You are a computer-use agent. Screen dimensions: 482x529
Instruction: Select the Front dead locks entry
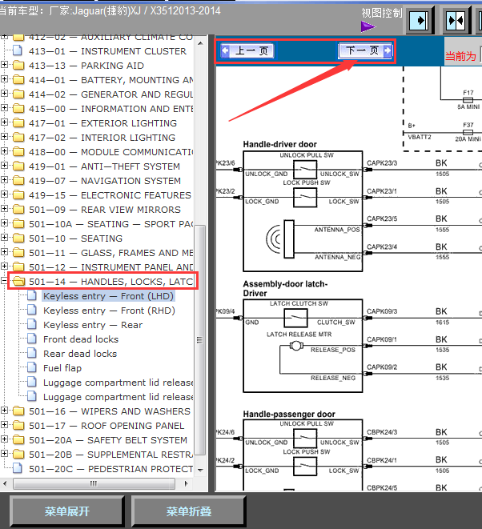tap(80, 339)
